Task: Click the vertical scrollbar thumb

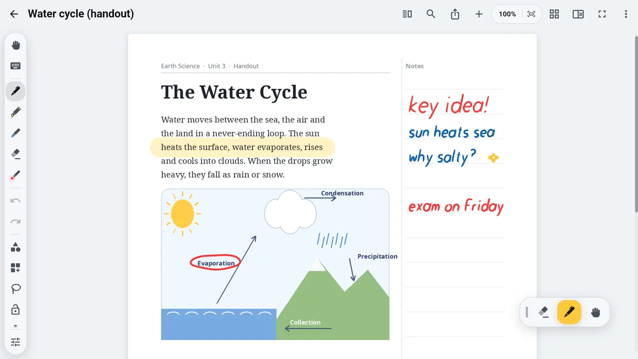Action: point(636,125)
